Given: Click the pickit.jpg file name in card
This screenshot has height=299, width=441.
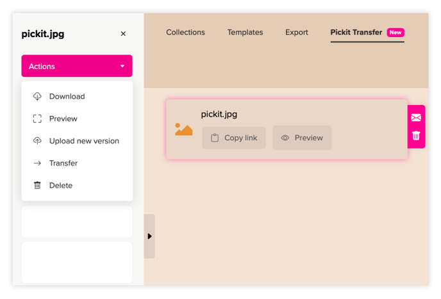Looking at the screenshot, I should pos(219,115).
